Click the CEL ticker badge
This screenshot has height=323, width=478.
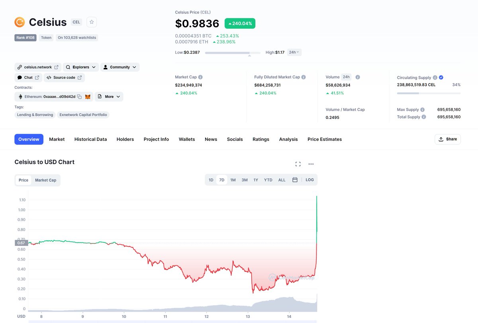tap(76, 22)
